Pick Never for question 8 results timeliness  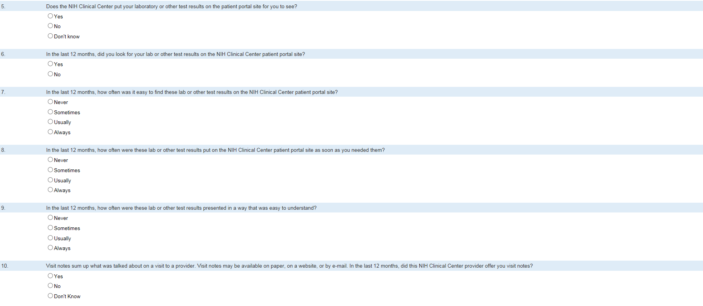pyautogui.click(x=50, y=160)
